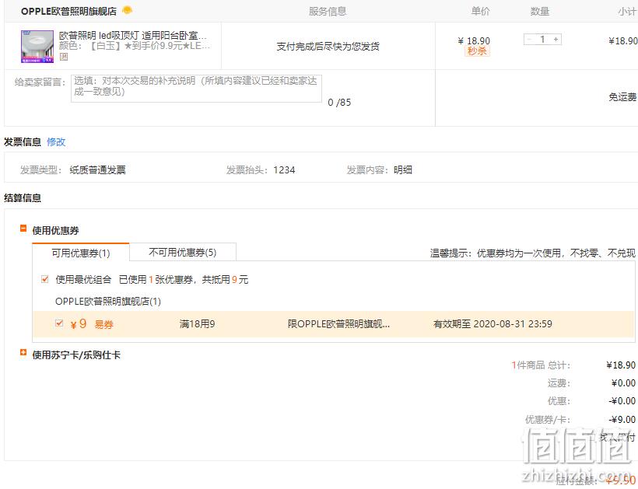The width and height of the screenshot is (638, 489).
Task: Expand the 使用苏宁卡/乐购仕卡 section
Action: coord(23,353)
